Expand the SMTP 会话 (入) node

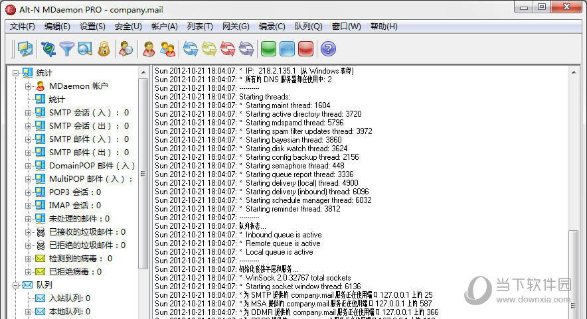point(28,113)
